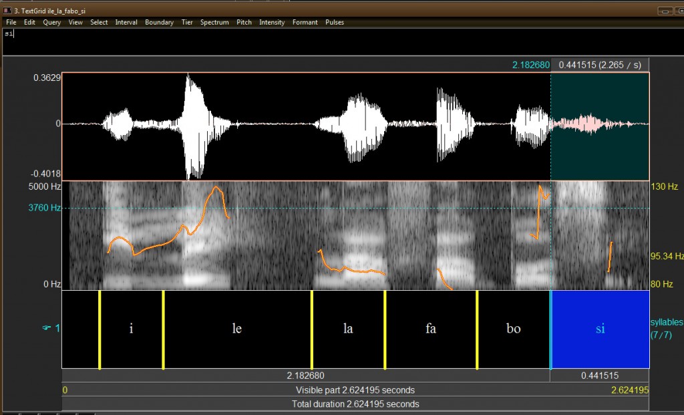Click the 5000 Hz spectrogram label
The image size is (684, 415).
pyautogui.click(x=45, y=186)
